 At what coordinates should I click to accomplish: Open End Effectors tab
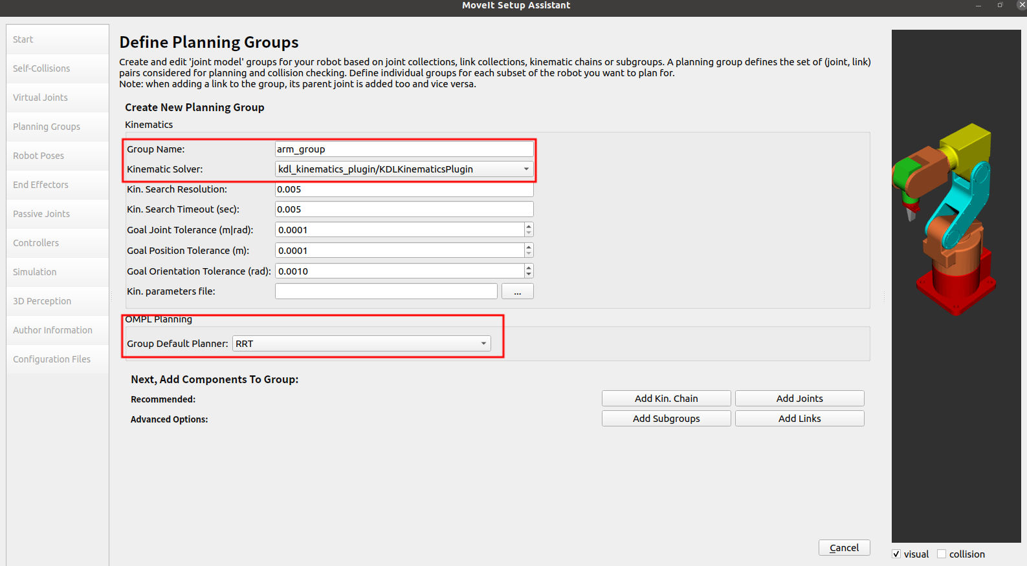click(58, 185)
